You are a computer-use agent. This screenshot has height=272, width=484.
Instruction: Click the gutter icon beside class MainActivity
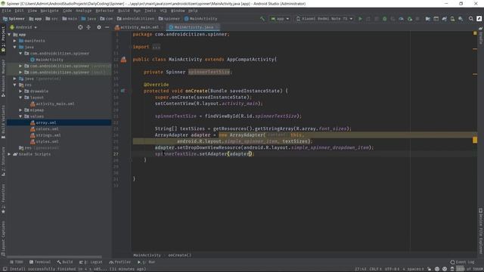tap(123, 60)
